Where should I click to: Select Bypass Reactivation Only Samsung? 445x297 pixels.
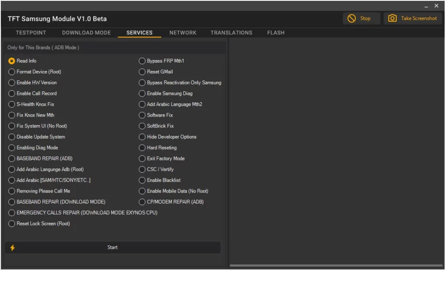[180, 82]
